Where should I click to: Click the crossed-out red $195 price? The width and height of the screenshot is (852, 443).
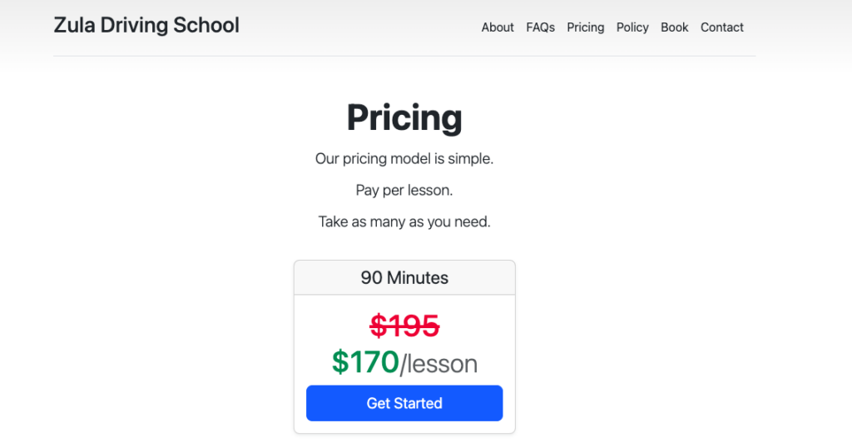pyautogui.click(x=404, y=326)
